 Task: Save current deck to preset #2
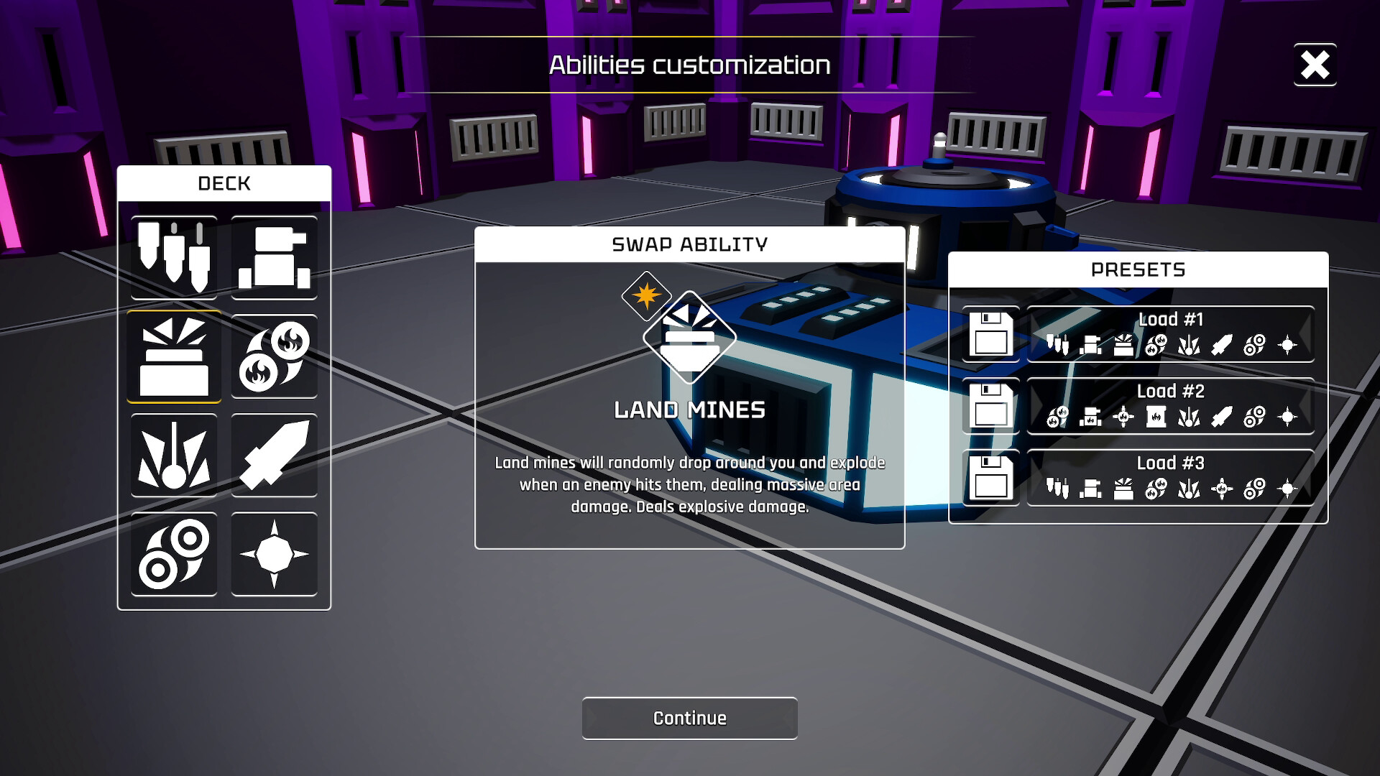pos(990,406)
